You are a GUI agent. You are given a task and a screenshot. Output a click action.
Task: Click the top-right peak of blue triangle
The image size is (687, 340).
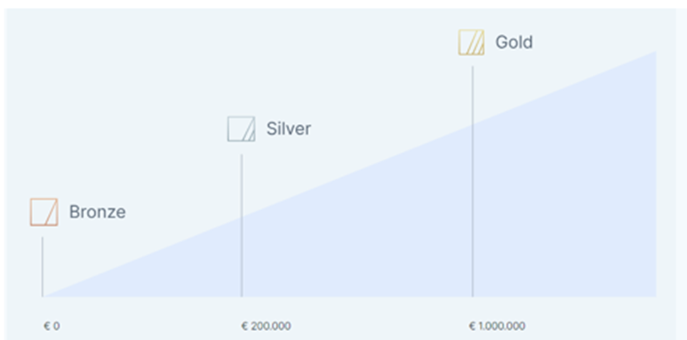click(x=655, y=52)
